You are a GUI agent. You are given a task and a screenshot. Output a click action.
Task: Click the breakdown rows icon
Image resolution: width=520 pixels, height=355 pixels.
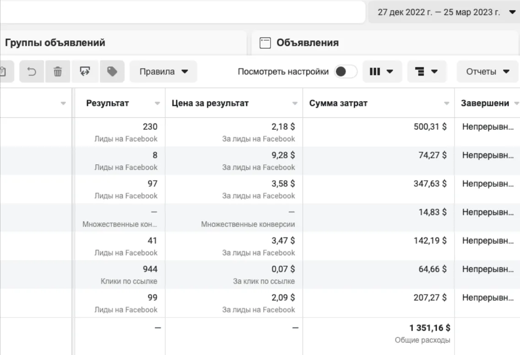[419, 72]
